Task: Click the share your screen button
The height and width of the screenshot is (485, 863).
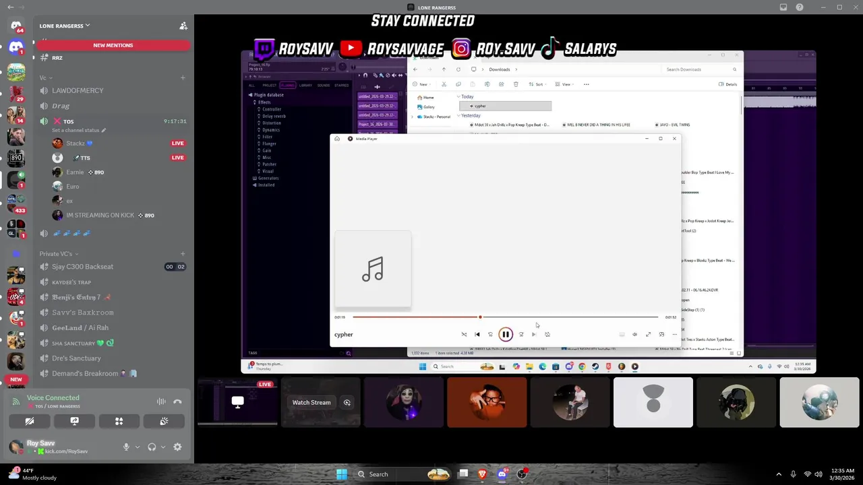Action: tap(74, 421)
